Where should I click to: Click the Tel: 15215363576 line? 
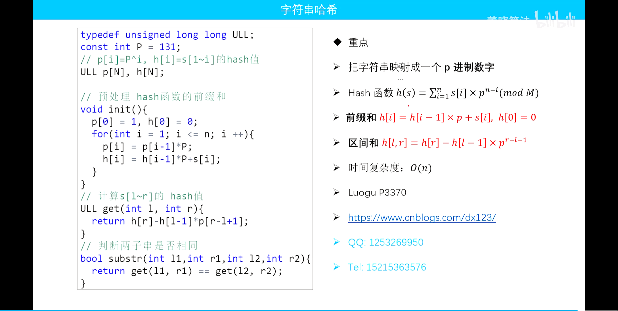pos(387,267)
